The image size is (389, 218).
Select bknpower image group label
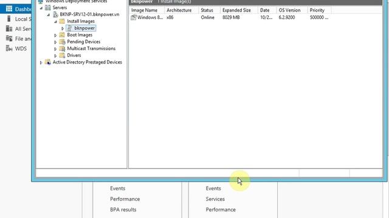click(84, 28)
